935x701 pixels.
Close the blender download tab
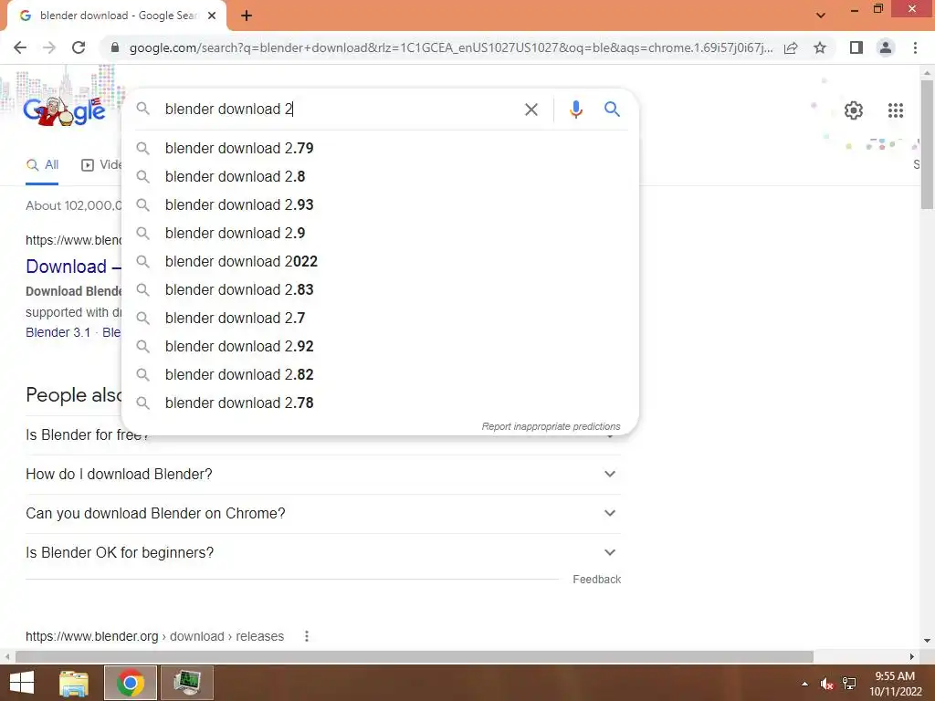click(x=212, y=16)
